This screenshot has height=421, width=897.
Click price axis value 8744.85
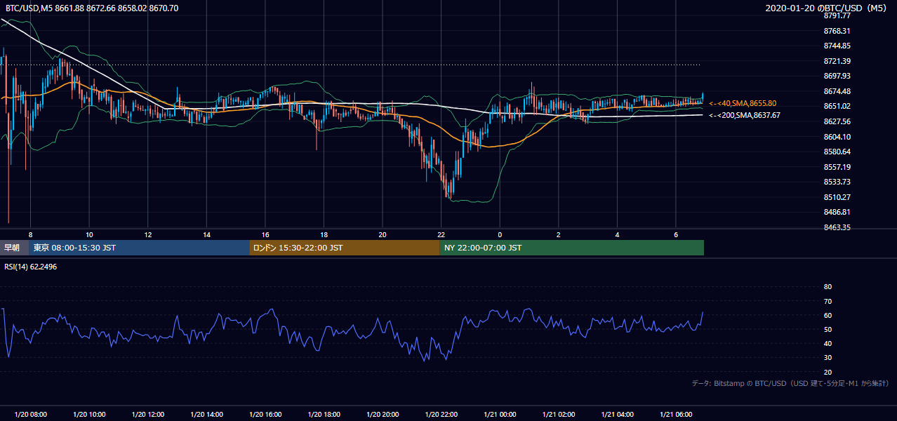[x=837, y=46]
